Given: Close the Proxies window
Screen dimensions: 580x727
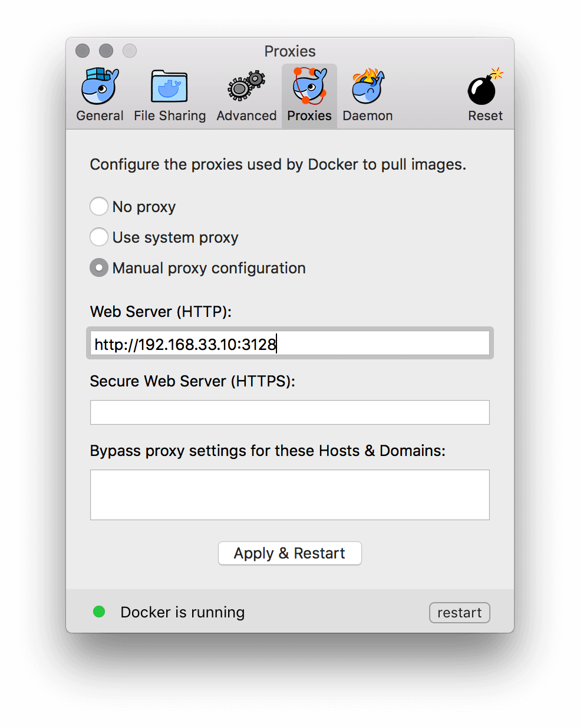Looking at the screenshot, I should coord(83,51).
